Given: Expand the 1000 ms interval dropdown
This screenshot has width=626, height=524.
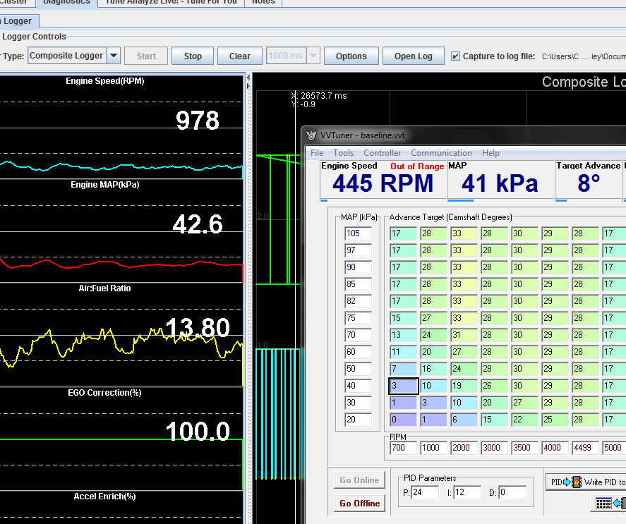Looking at the screenshot, I should [313, 56].
